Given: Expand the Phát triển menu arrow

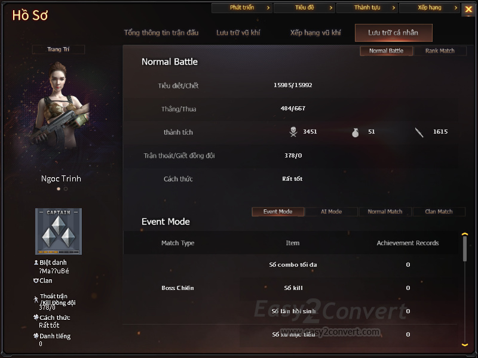Looking at the screenshot, I should coord(268,8).
